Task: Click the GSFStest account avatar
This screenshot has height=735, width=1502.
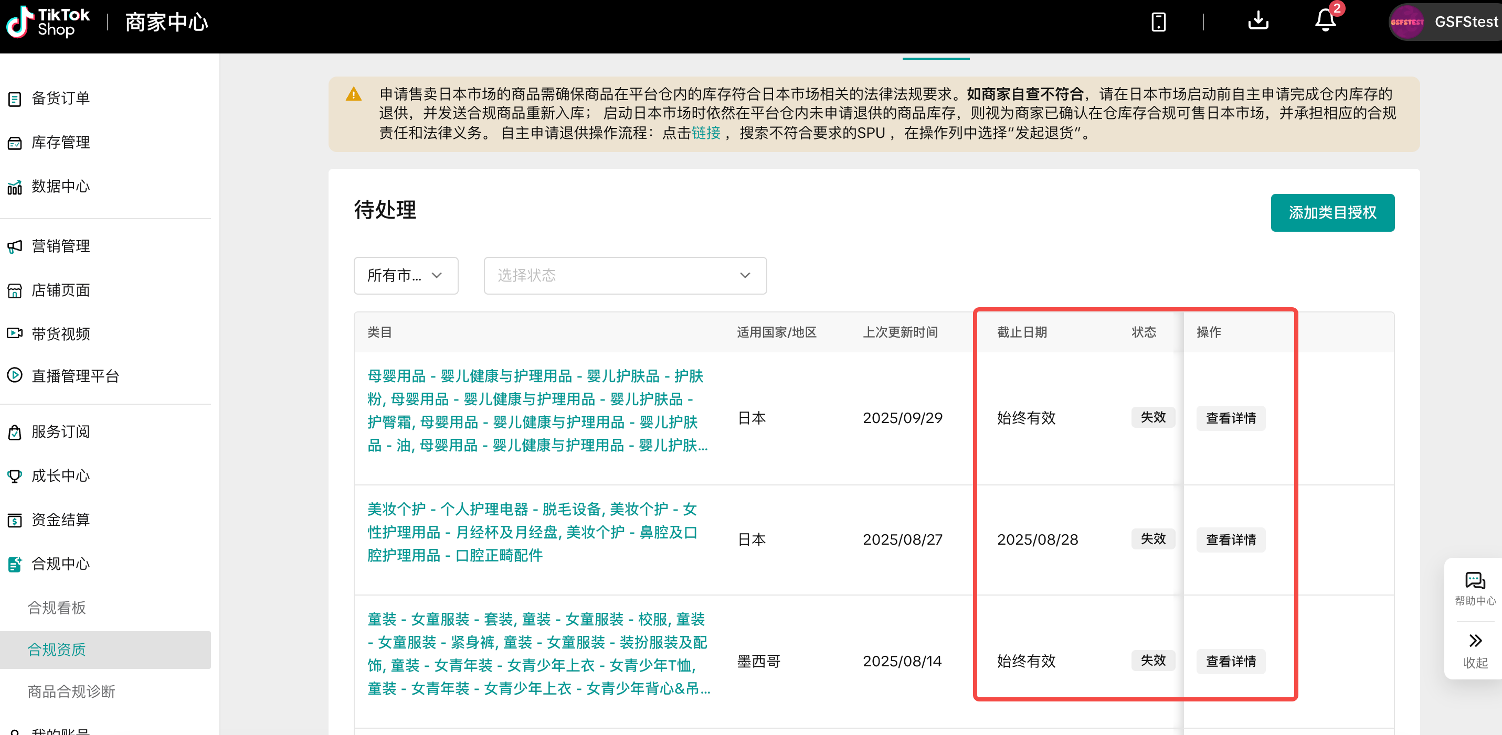Action: (x=1406, y=22)
